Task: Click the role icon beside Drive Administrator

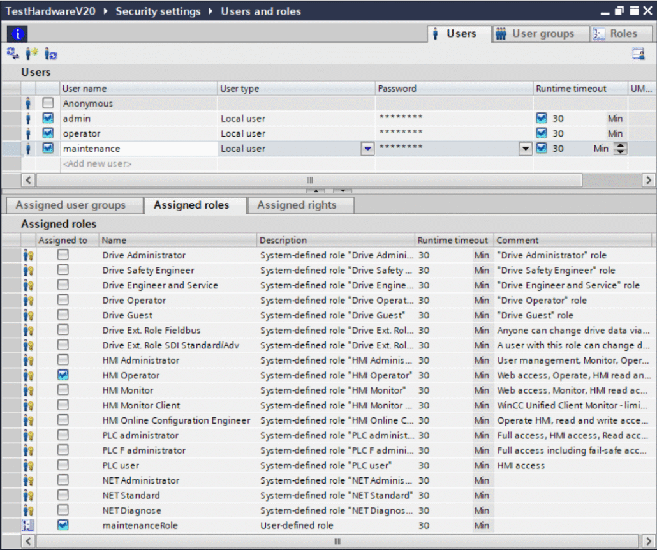Action: click(28, 255)
